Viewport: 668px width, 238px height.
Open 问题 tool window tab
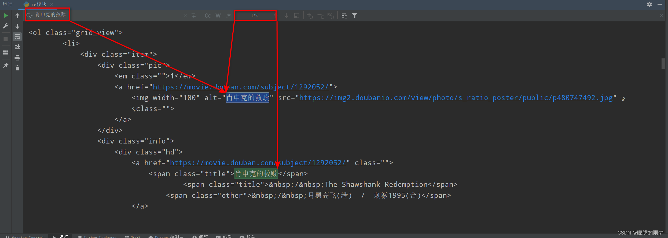(x=200, y=236)
